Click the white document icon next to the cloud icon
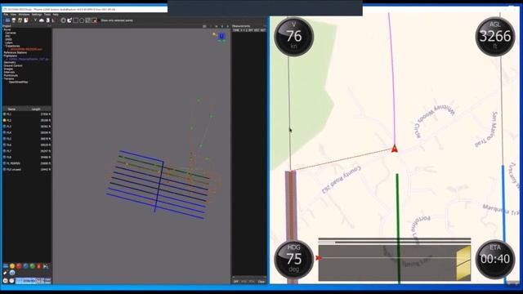This screenshot has height=294, width=523. tap(47, 20)
